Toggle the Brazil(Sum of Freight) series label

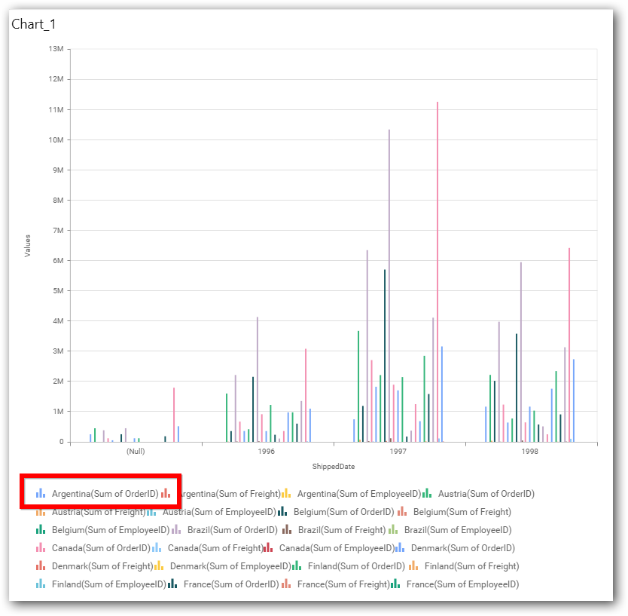click(341, 530)
